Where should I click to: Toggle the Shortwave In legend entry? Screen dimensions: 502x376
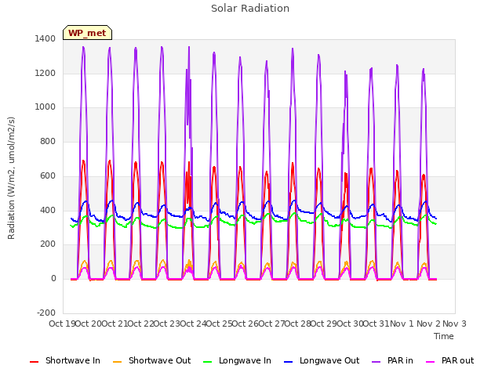pyautogui.click(x=65, y=360)
